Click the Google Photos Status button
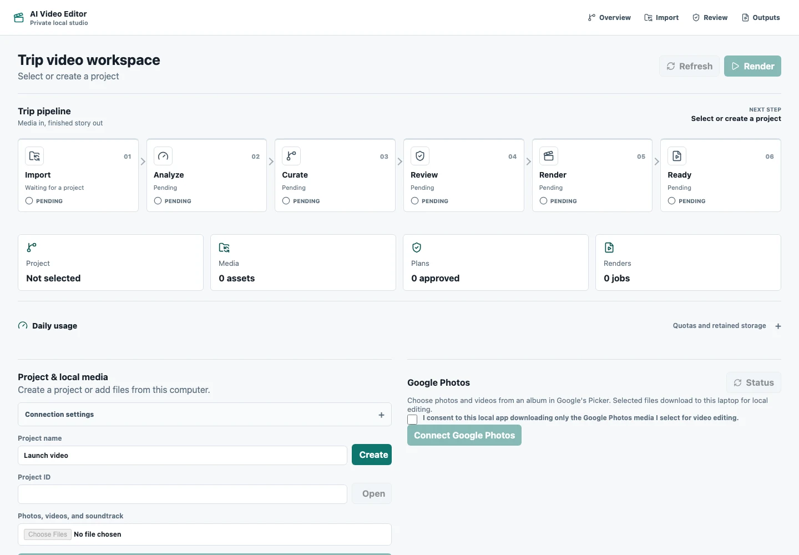The image size is (799, 555). [754, 382]
